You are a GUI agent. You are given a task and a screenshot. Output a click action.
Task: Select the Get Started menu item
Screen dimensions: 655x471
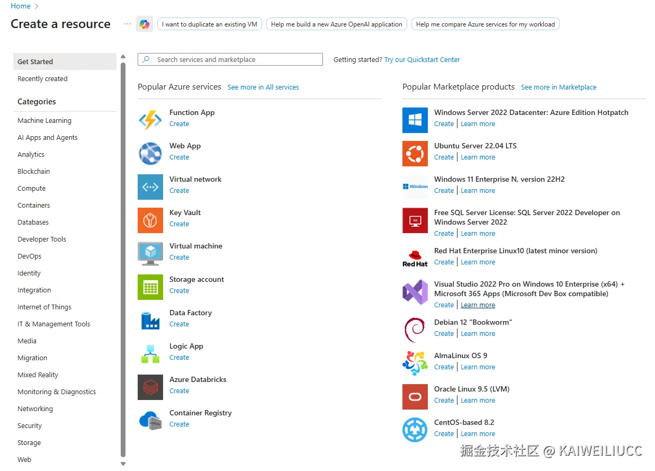pyautogui.click(x=65, y=61)
